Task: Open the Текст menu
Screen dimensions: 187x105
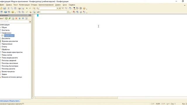Action: pos(15,5)
